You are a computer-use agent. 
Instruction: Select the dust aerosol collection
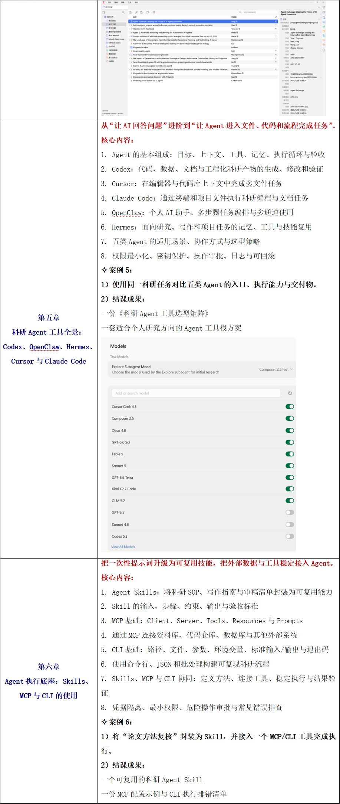(114, 35)
